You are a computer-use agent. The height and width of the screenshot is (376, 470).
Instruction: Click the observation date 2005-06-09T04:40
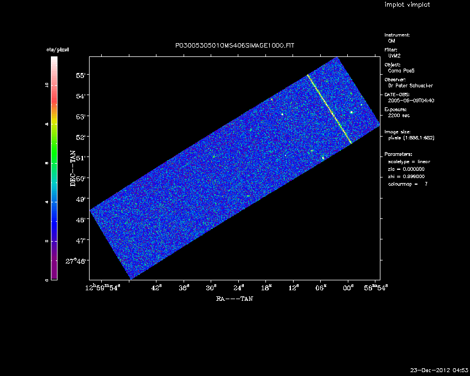[x=411, y=101]
